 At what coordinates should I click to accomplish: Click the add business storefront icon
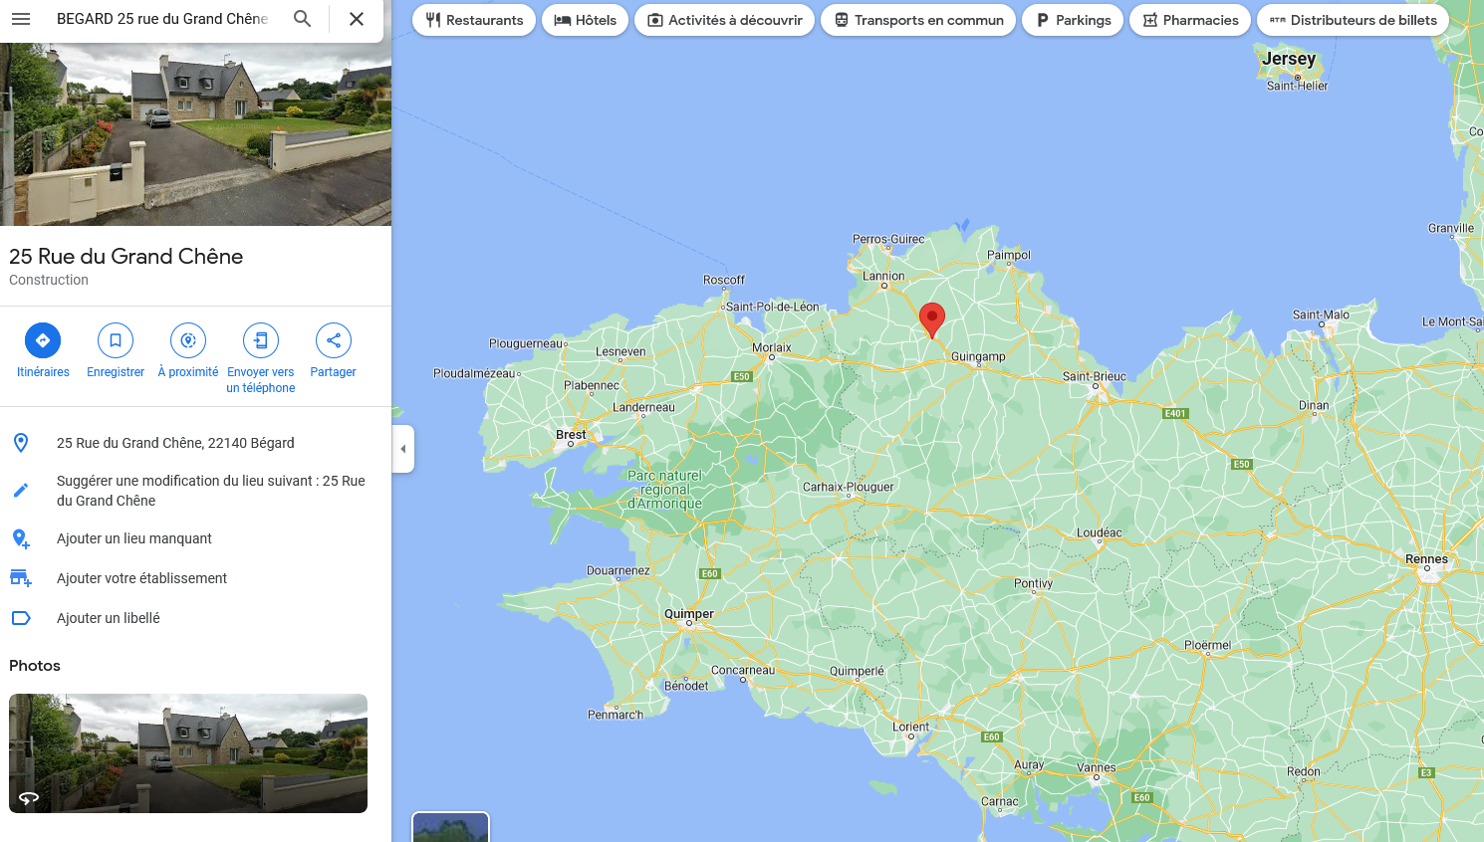(x=21, y=578)
